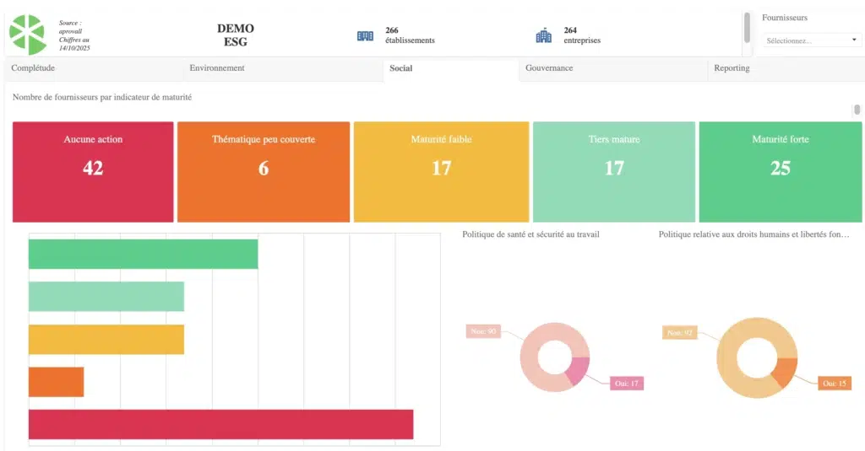Switch to the Complétude tab
The height and width of the screenshot is (451, 865).
(33, 68)
